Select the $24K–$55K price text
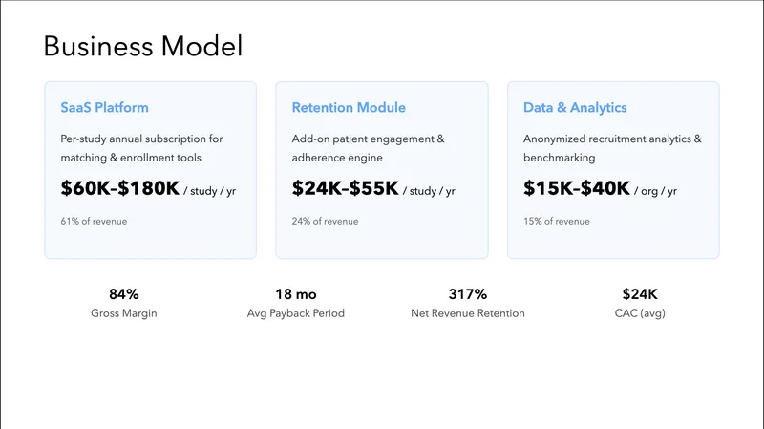The width and height of the screenshot is (764, 429). pos(345,189)
